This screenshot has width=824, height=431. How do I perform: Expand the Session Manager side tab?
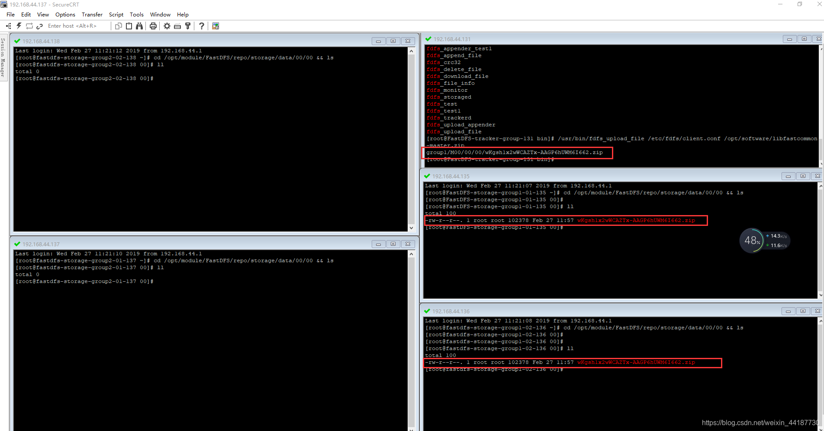3,57
